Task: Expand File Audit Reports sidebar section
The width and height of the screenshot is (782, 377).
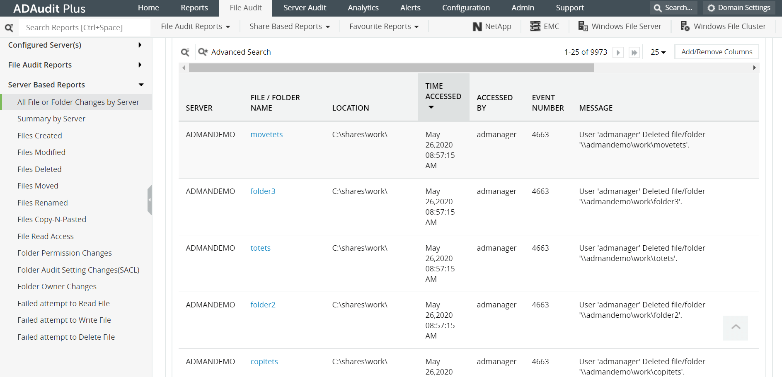Action: 76,65
